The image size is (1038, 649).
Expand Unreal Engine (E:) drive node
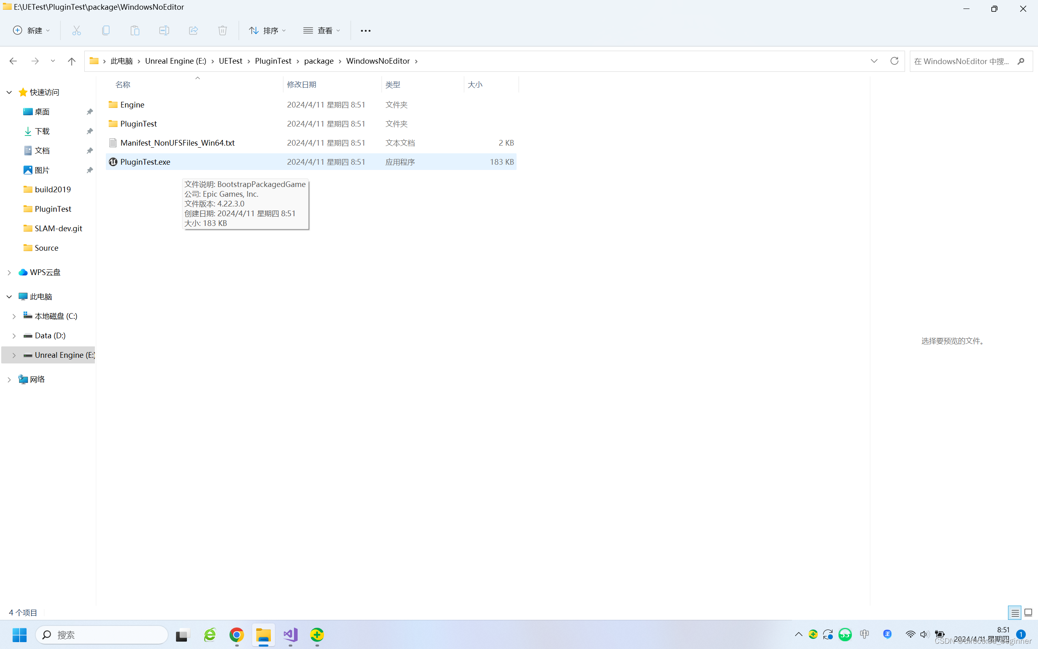point(14,355)
